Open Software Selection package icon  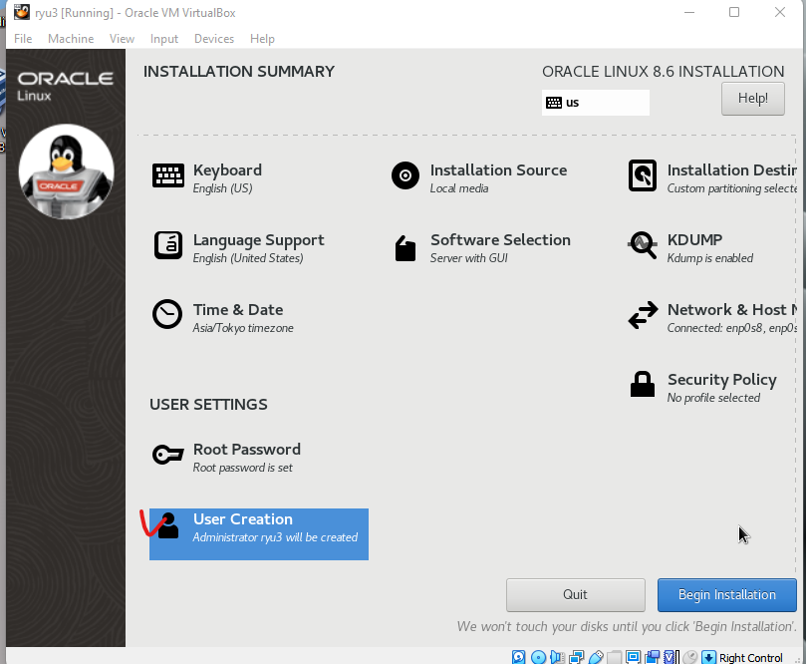click(x=405, y=248)
